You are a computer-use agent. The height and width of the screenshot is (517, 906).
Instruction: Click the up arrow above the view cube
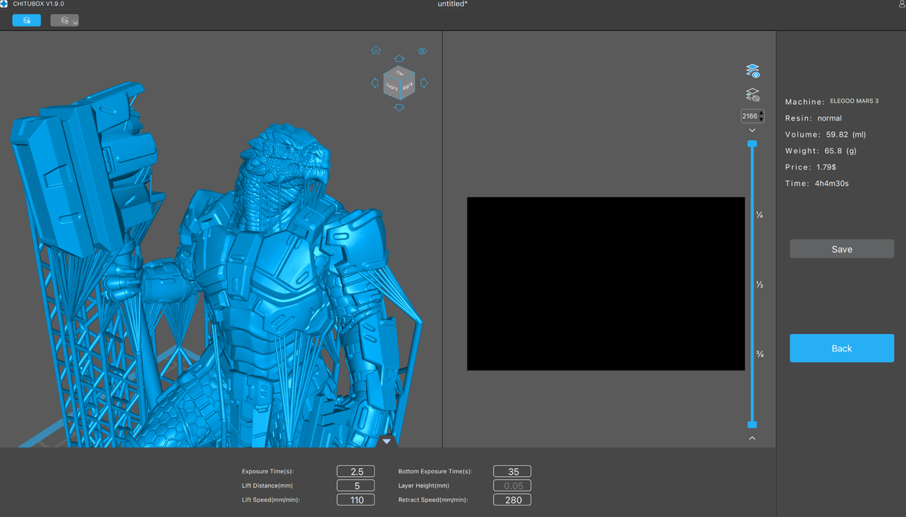coord(399,58)
